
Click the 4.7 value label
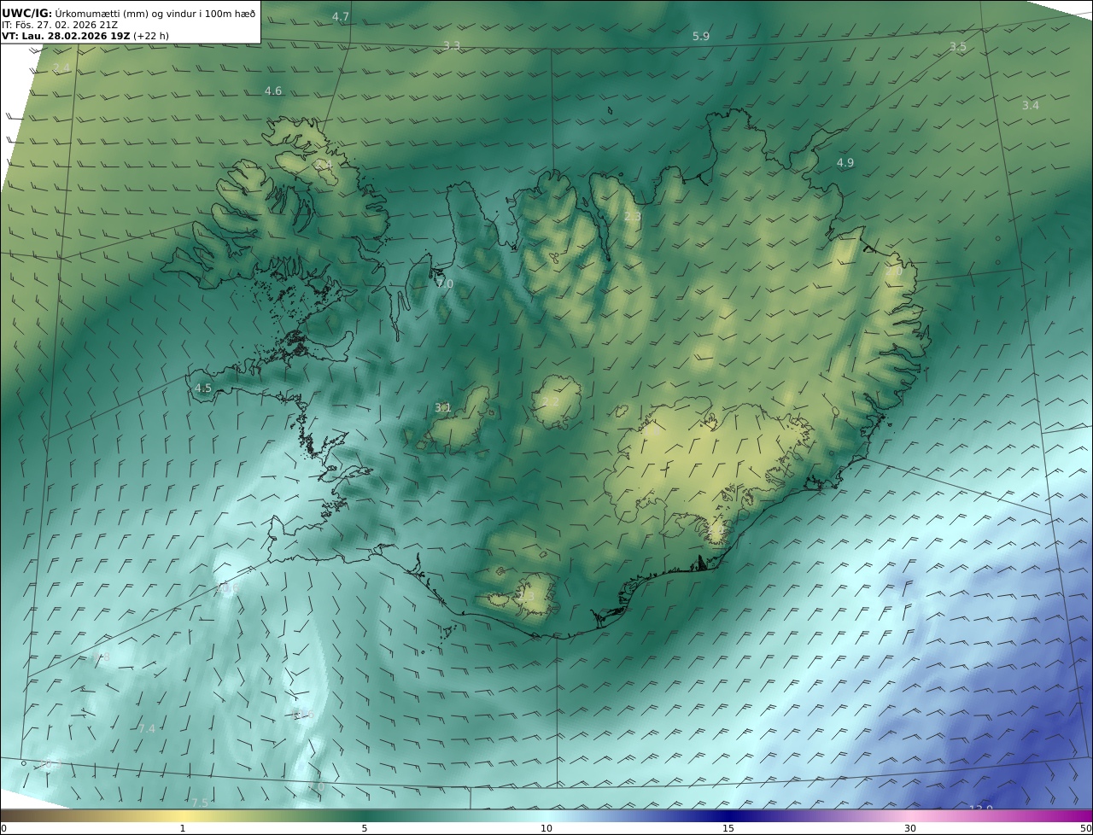(x=341, y=17)
